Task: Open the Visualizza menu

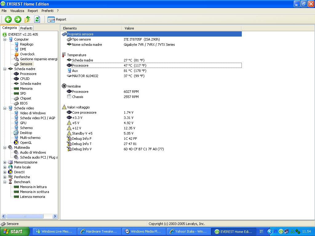Action: point(17,11)
